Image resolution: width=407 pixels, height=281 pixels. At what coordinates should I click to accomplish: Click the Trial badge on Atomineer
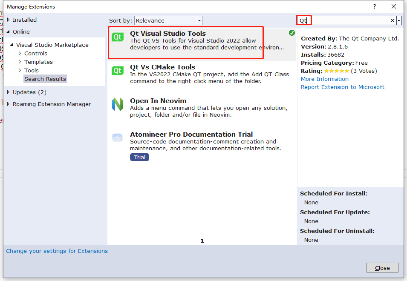[x=140, y=157]
